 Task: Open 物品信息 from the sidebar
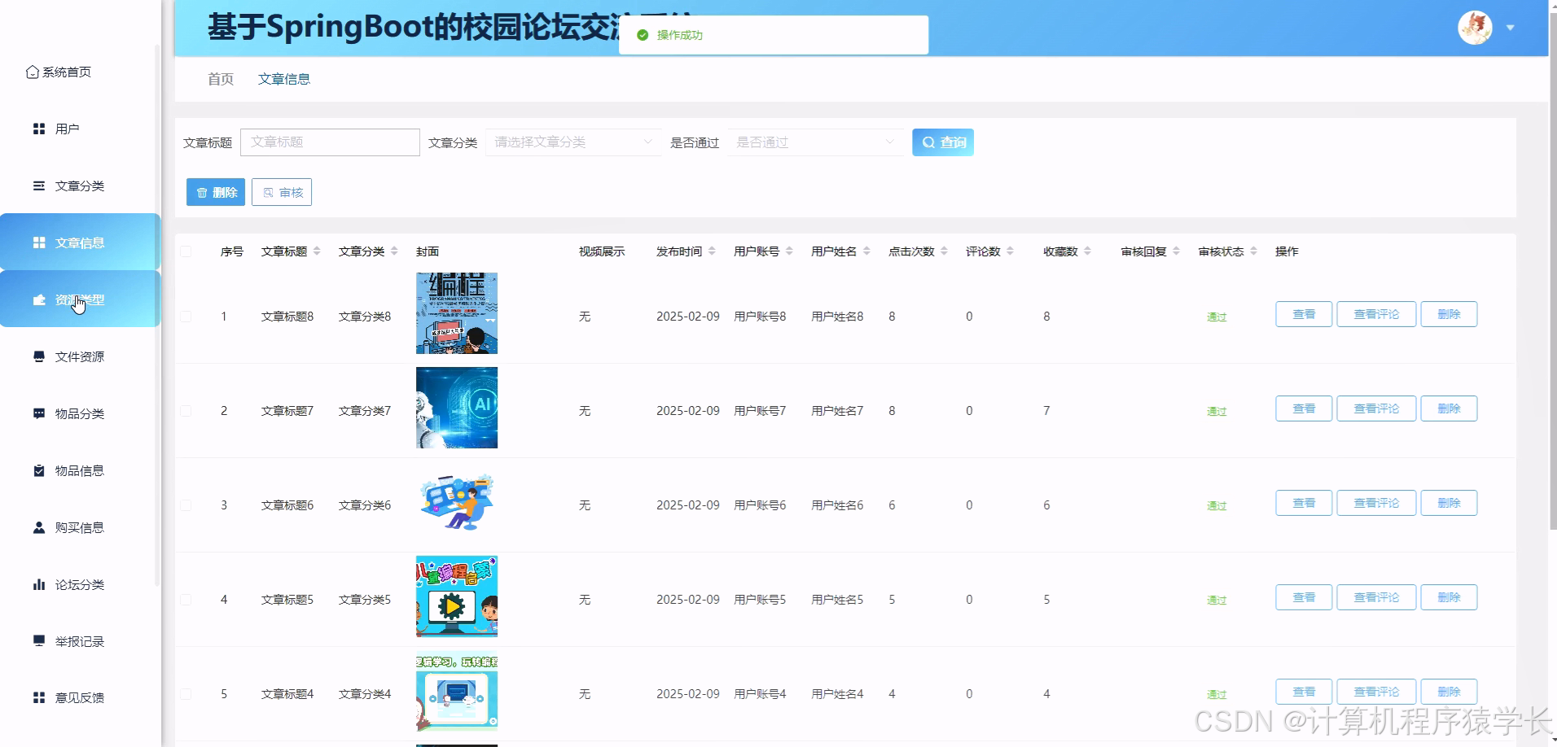79,470
